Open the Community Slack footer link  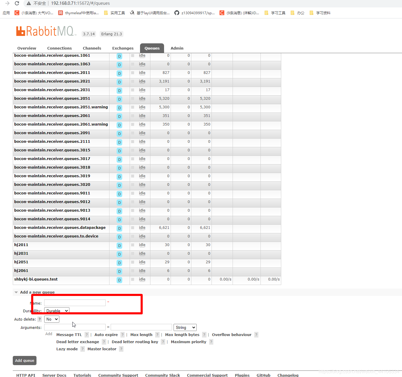(163, 375)
